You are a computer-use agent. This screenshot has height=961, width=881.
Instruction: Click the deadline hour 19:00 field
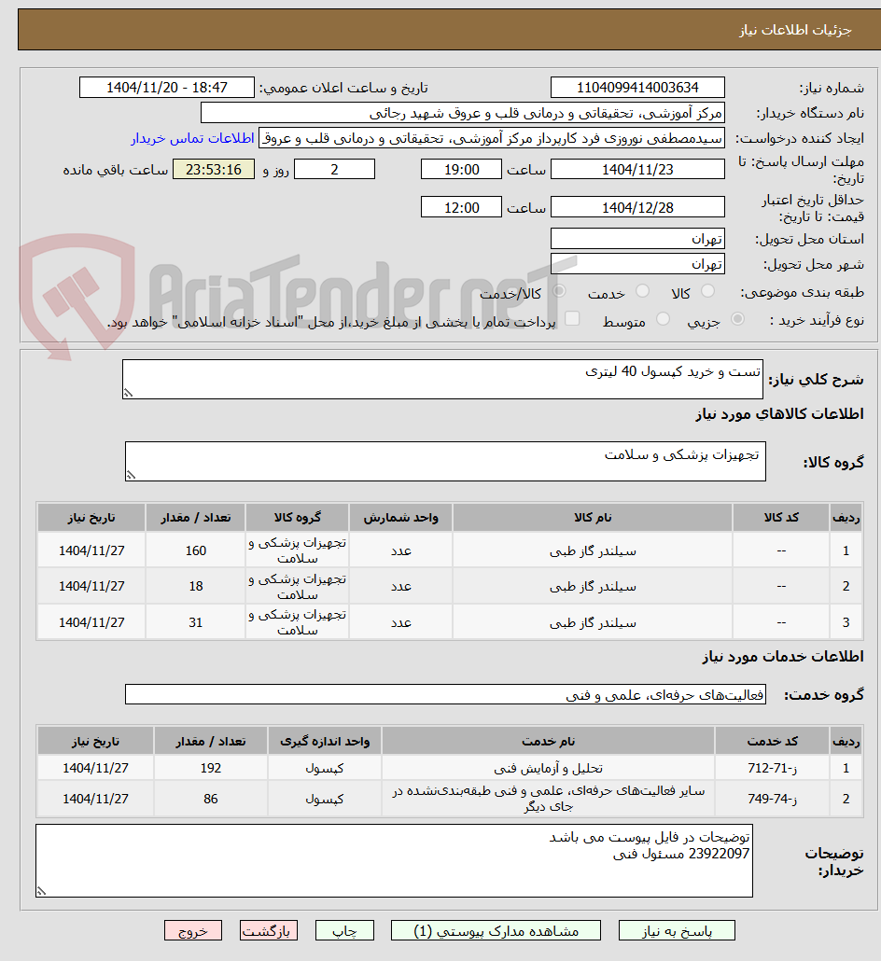click(461, 169)
